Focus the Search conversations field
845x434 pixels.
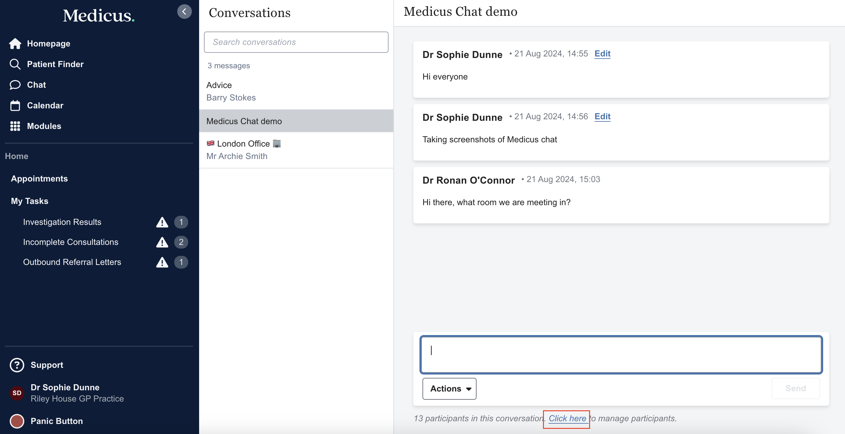(x=296, y=42)
